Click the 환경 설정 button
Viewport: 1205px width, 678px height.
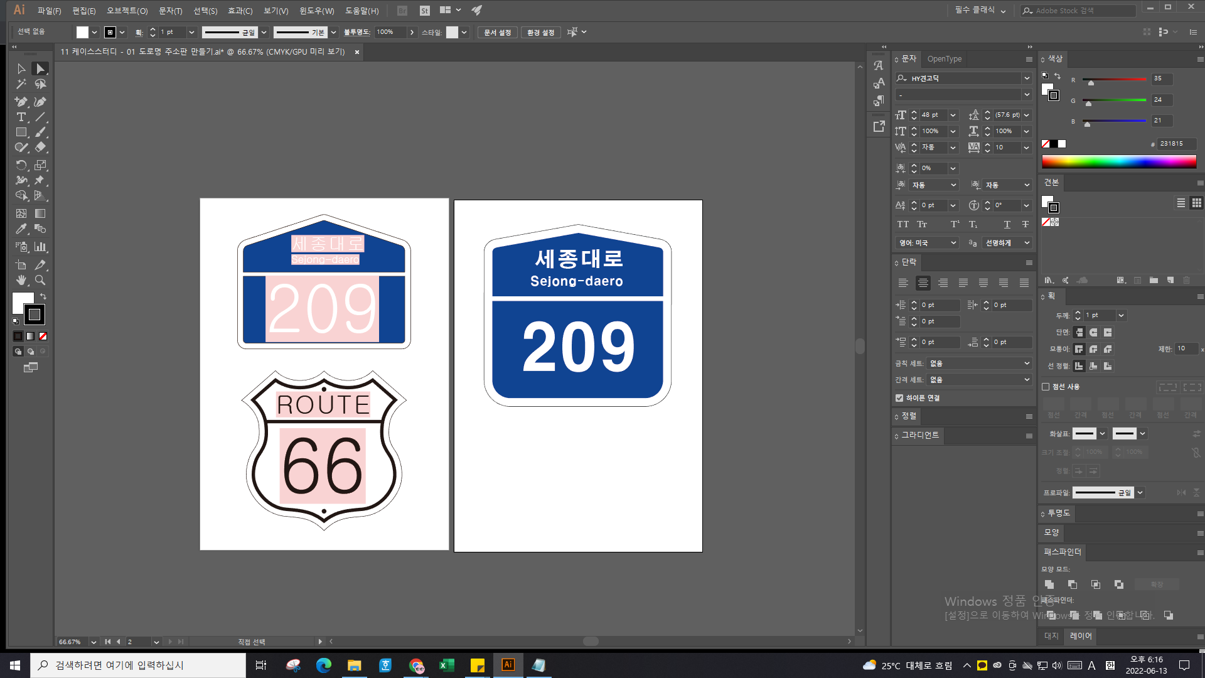[540, 32]
